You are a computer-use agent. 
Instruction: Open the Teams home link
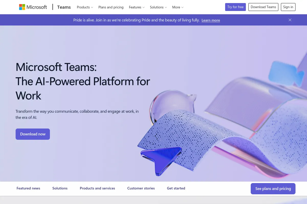point(64,7)
